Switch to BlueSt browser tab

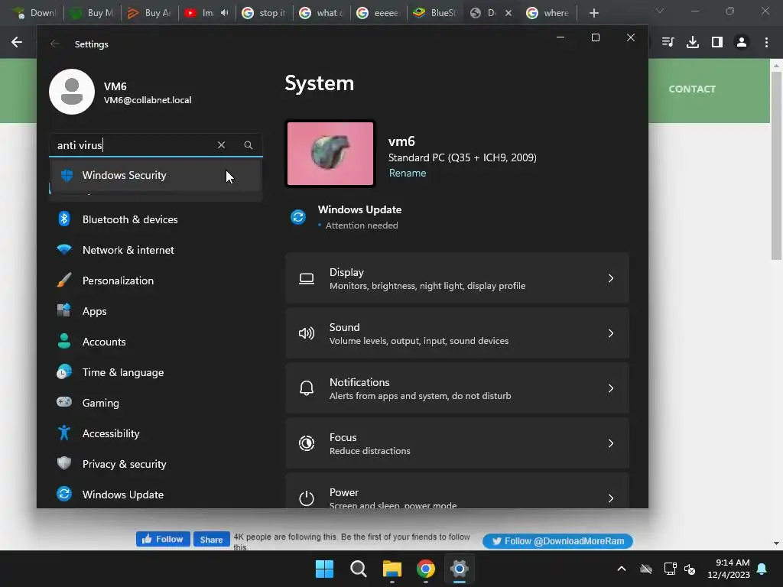[x=435, y=13]
